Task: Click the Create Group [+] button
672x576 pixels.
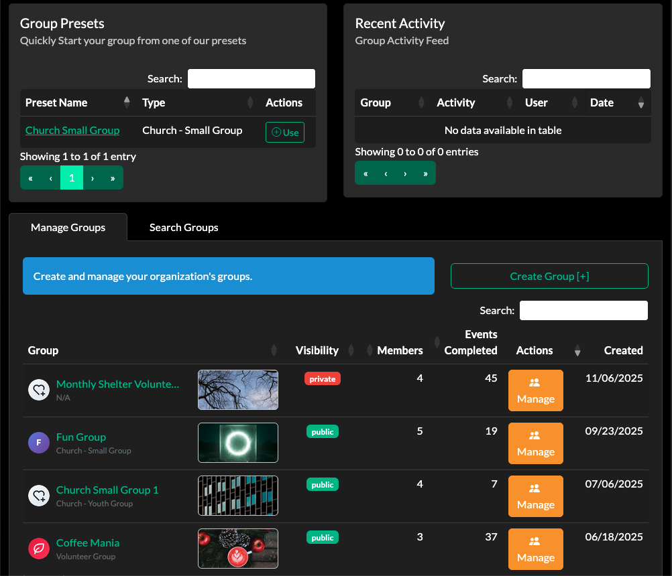Action: (549, 276)
